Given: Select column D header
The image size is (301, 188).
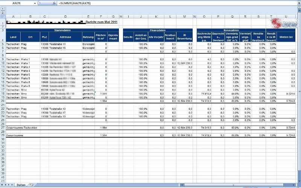Looking at the screenshot, I should pyautogui.click(x=65, y=17).
